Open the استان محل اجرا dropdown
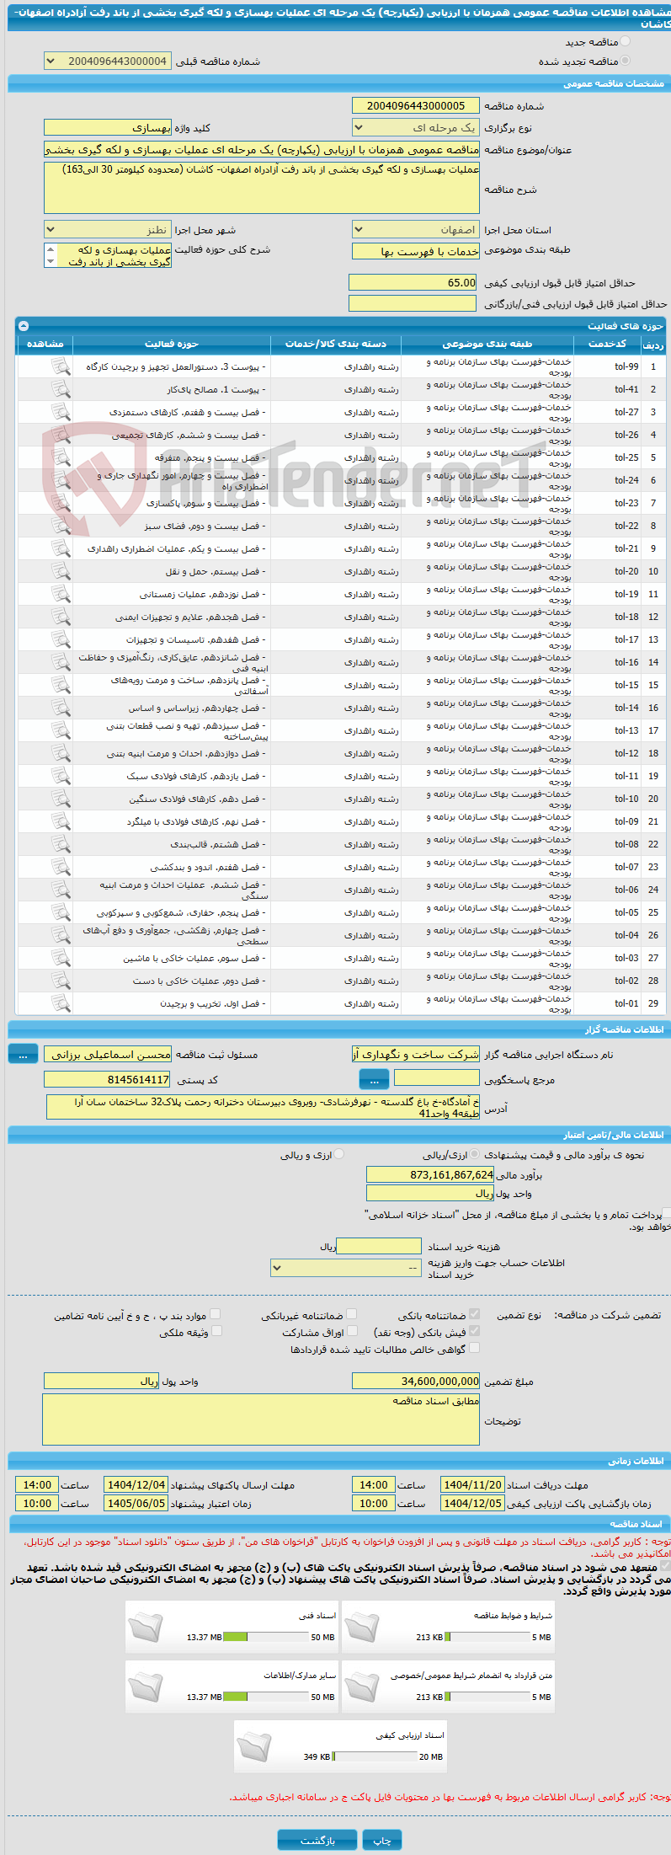 click(x=416, y=230)
